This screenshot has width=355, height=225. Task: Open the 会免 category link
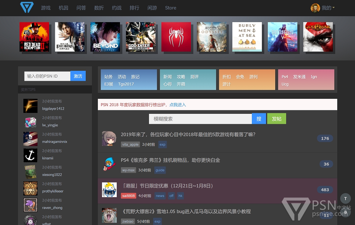click(x=240, y=77)
